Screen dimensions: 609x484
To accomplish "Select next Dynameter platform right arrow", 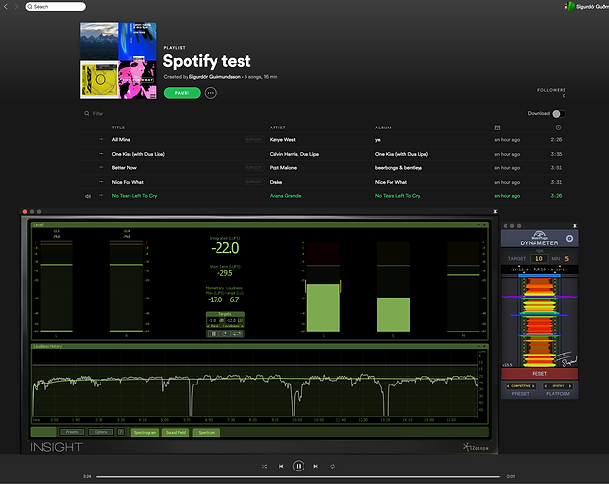I will point(570,386).
